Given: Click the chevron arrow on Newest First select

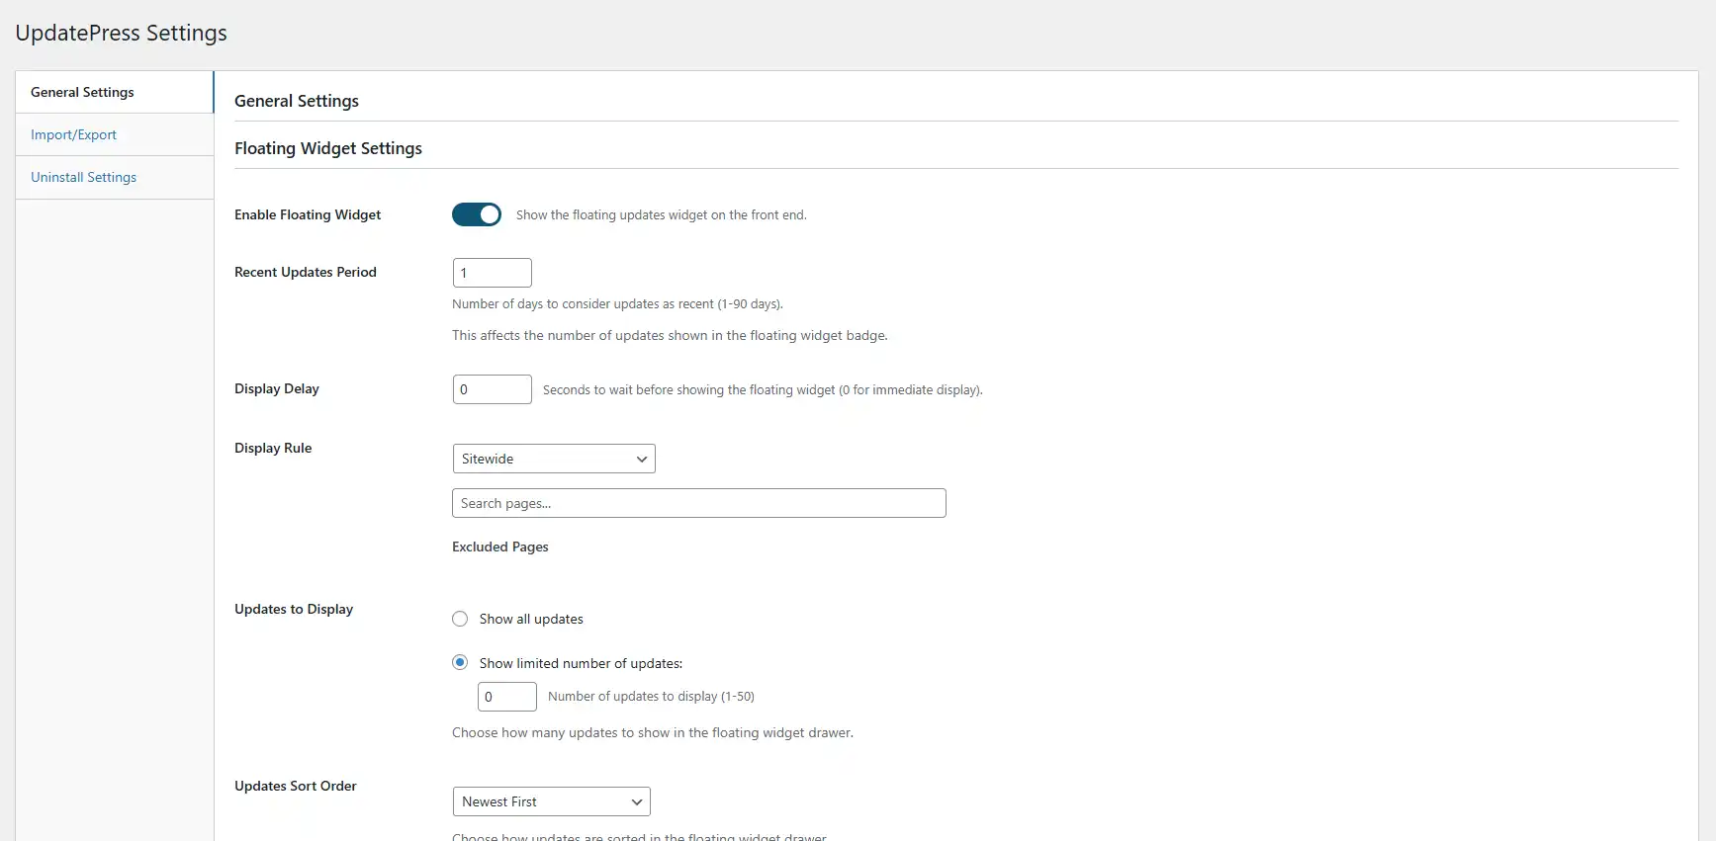Looking at the screenshot, I should click(x=637, y=801).
